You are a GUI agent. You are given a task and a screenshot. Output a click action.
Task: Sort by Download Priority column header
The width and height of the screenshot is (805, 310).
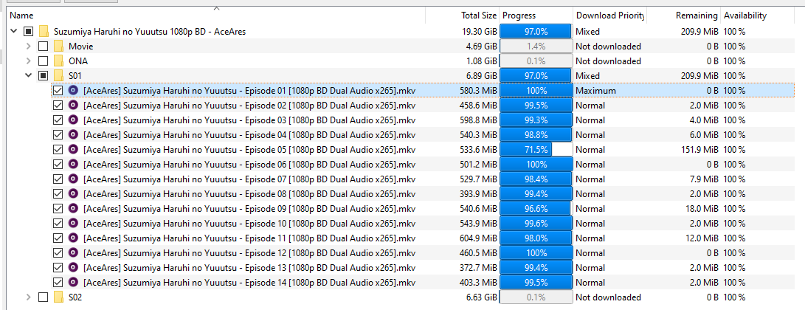(x=609, y=15)
